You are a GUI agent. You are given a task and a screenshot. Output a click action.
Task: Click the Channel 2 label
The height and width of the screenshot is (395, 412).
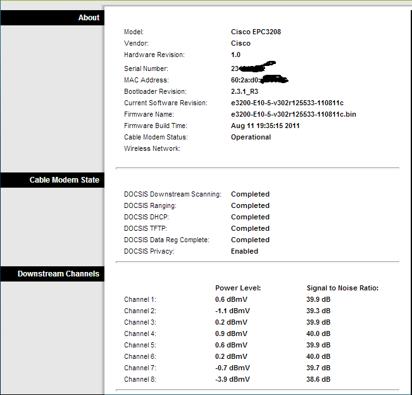[140, 311]
